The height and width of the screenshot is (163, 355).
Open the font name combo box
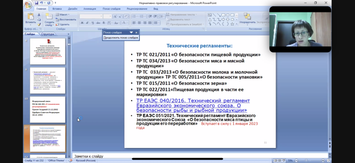point(91,16)
